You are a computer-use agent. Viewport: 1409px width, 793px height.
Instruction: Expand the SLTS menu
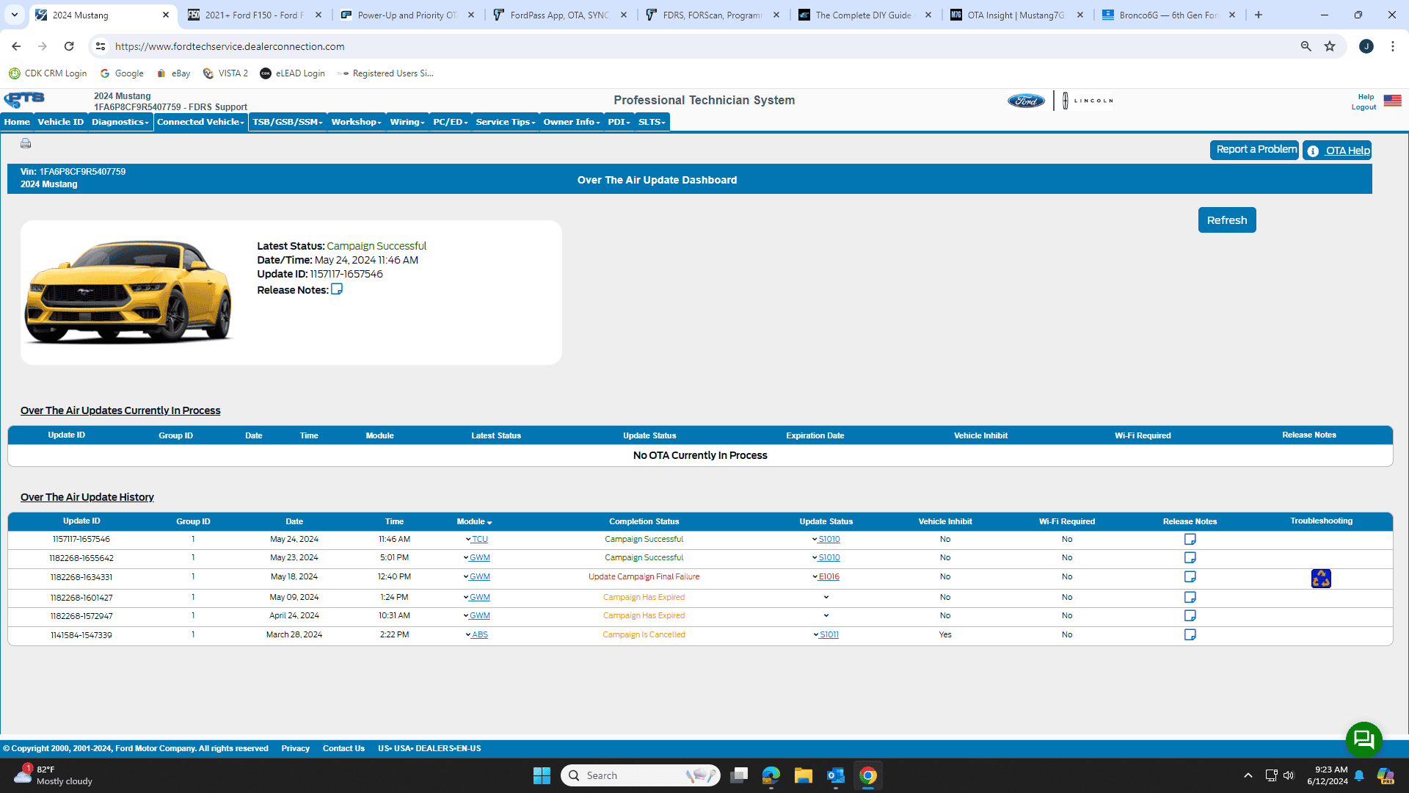pos(652,122)
